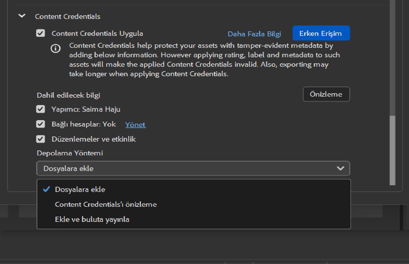The image size is (409, 264).
Task: Open the Yönet link
Action: [135, 125]
